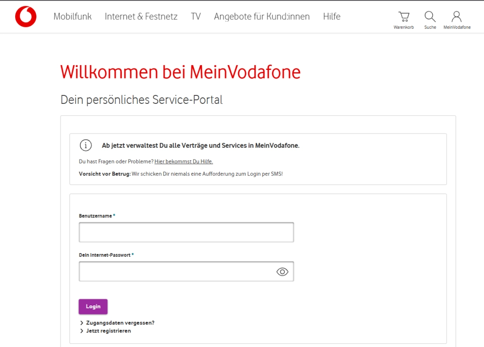Open Angebote für Kund:innen menu

pos(262,17)
